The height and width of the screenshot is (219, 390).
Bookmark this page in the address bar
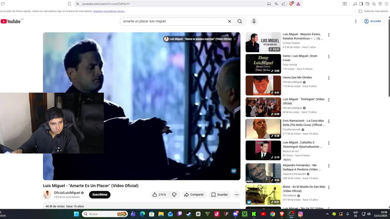[69, 4]
